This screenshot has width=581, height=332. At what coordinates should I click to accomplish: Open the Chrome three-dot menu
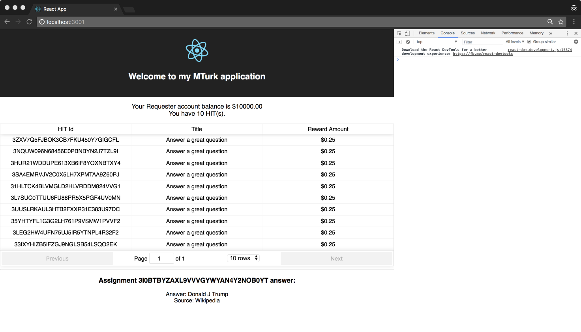(x=574, y=22)
